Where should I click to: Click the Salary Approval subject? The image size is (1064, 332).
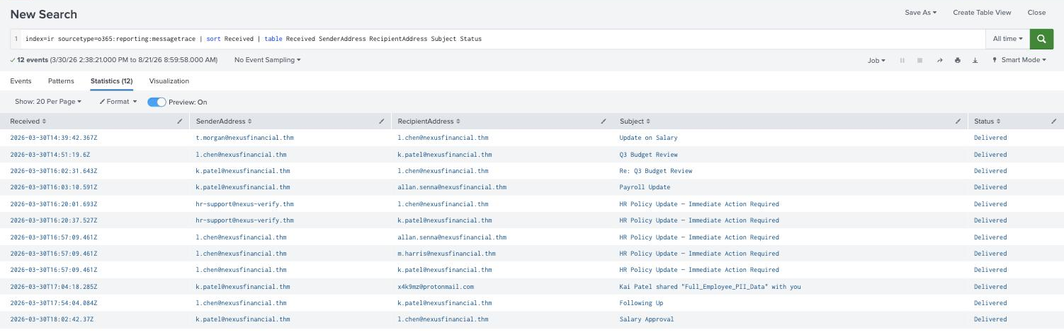click(647, 319)
